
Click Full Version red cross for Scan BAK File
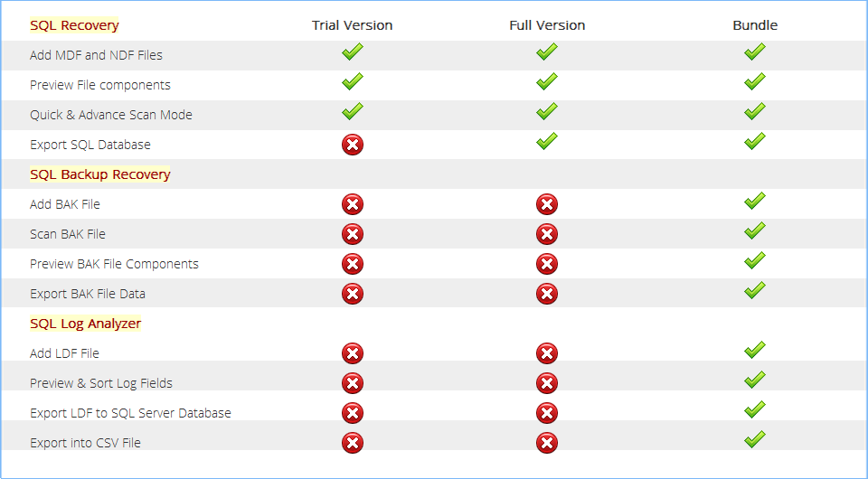click(547, 234)
